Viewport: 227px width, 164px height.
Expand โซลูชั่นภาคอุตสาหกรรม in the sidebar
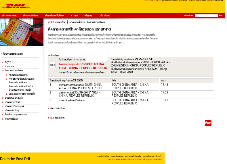pos(16,115)
